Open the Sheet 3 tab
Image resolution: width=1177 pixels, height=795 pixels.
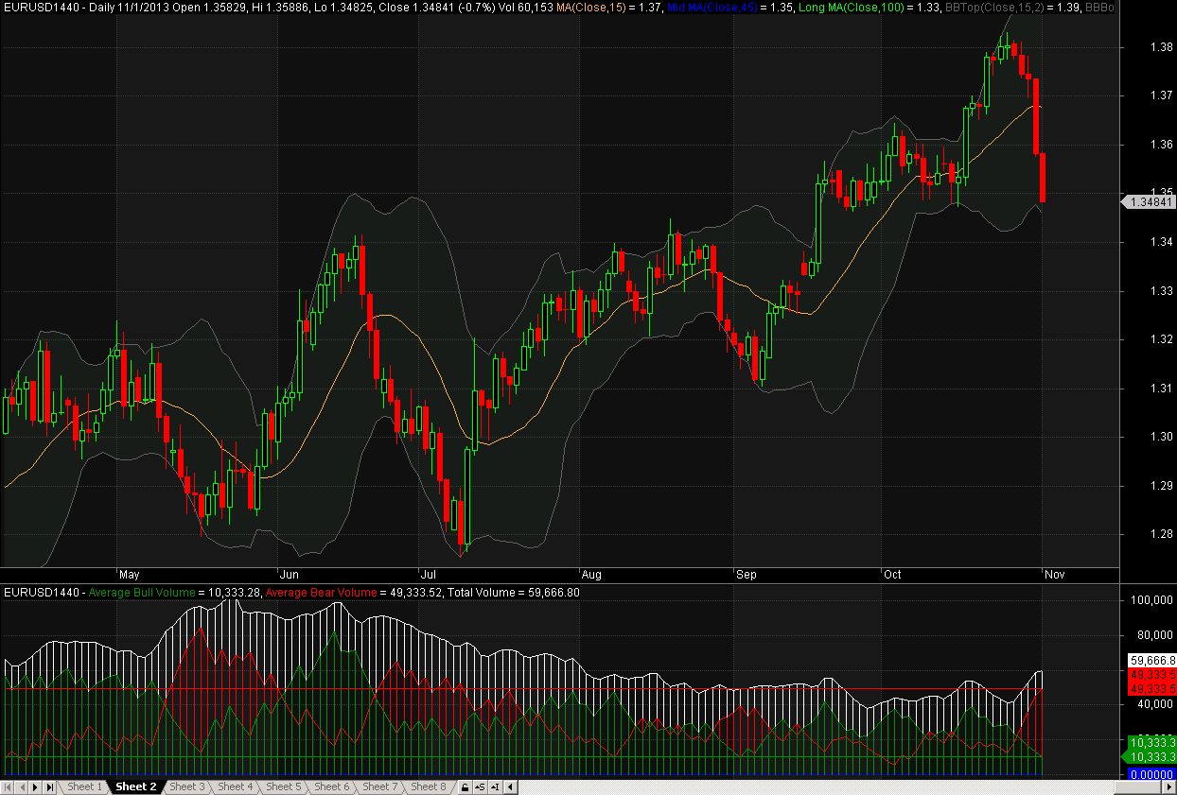tap(187, 786)
